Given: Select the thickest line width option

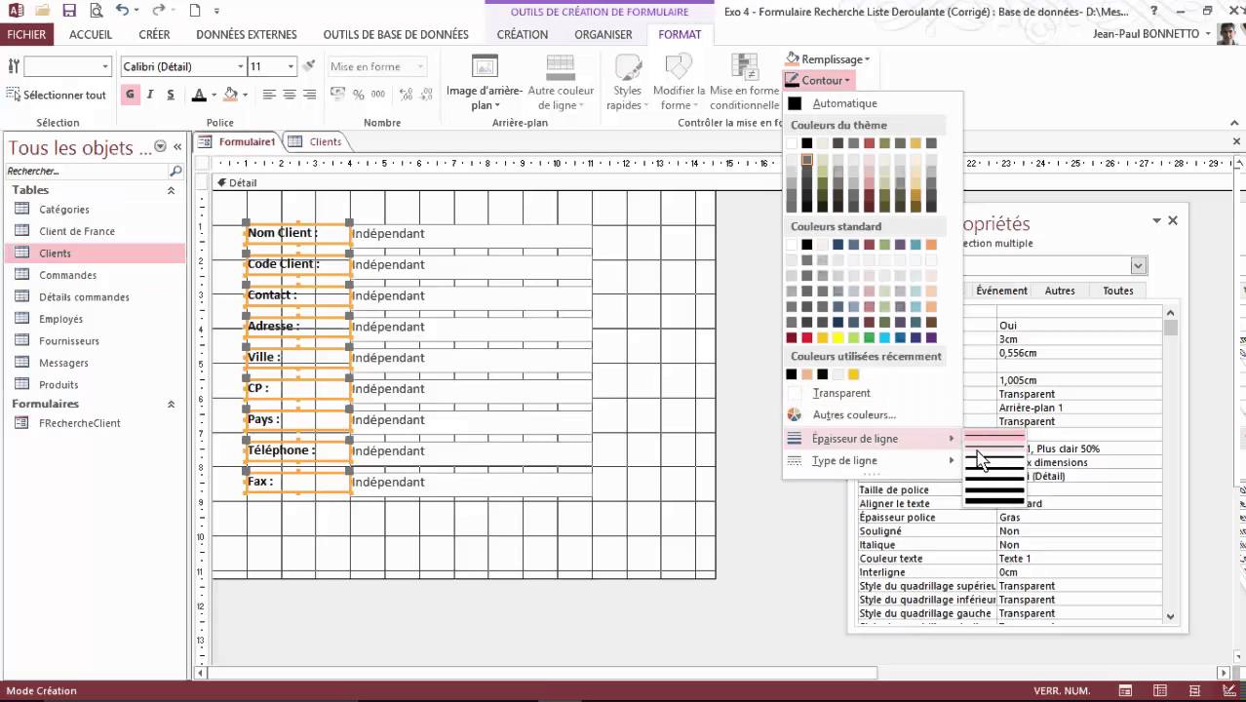Looking at the screenshot, I should [994, 500].
